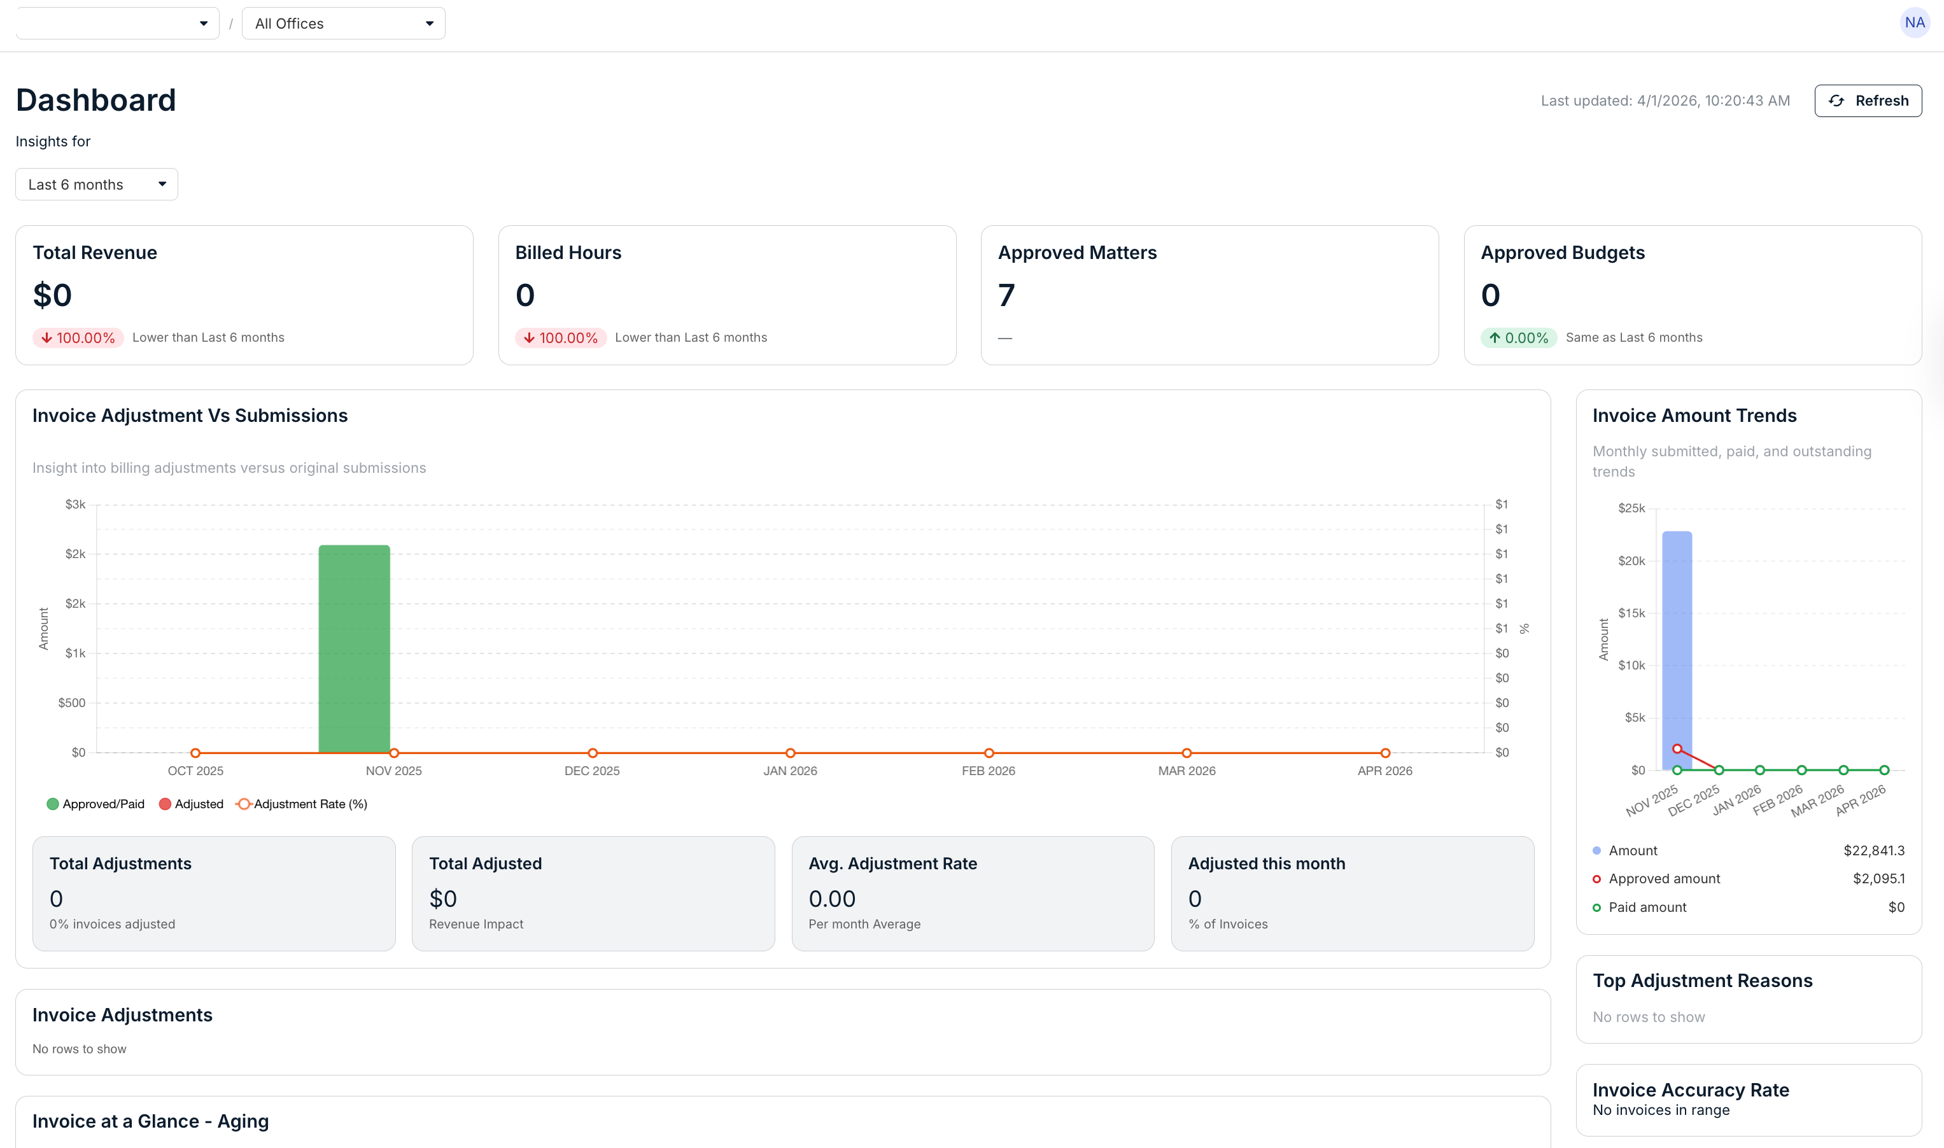Image resolution: width=1944 pixels, height=1148 pixels.
Task: Click the Approved amount legend marker
Action: [x=1596, y=879]
